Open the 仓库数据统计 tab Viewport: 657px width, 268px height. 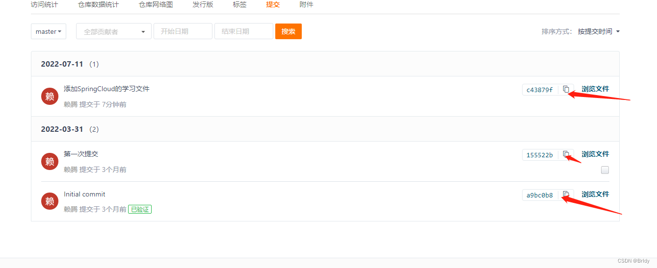[x=98, y=4]
